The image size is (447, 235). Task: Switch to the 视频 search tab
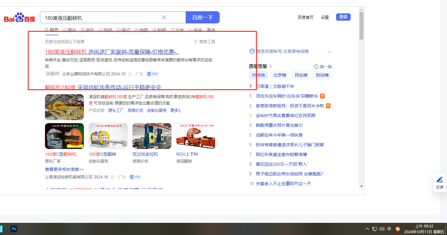(x=105, y=30)
